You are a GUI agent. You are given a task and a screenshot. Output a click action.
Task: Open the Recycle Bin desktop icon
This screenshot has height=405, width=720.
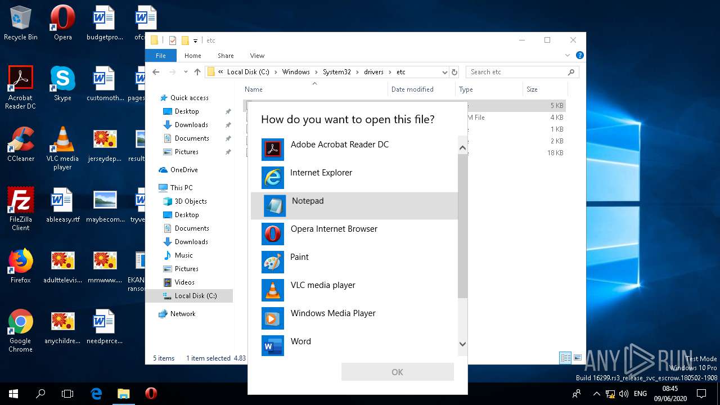tap(21, 23)
